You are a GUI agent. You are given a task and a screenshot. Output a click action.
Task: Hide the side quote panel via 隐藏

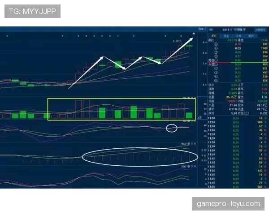pos(202,29)
